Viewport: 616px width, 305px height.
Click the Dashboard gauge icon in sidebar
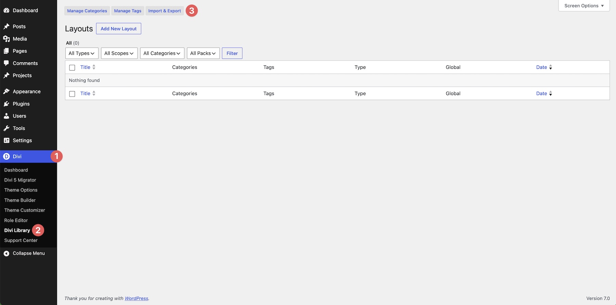(x=7, y=11)
